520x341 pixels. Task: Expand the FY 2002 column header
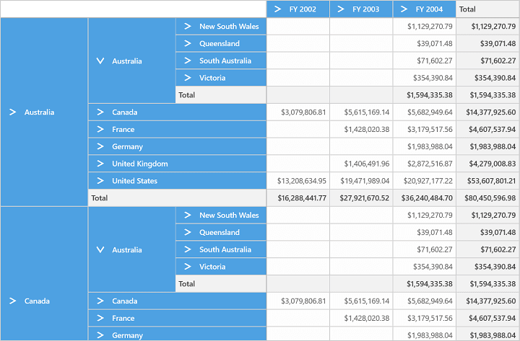pos(278,9)
